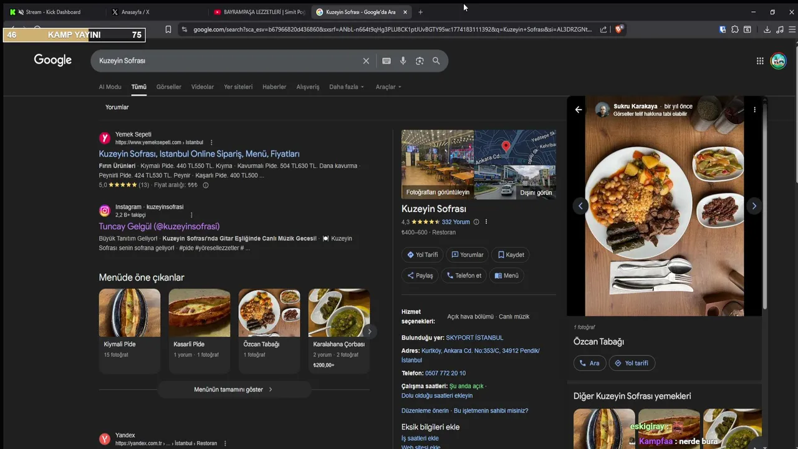This screenshot has height=449, width=798.
Task: Open the Alışveriş tab
Action: point(307,87)
